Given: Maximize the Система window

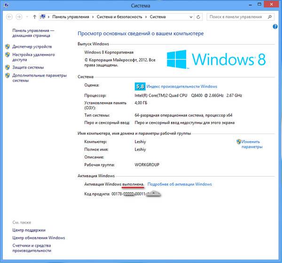Looking at the screenshot, I should click(259, 5).
